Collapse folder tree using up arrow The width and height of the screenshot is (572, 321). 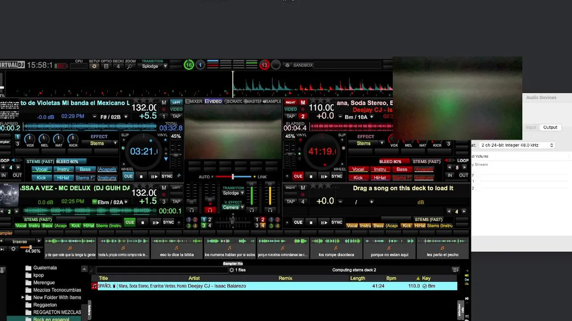click(84, 269)
